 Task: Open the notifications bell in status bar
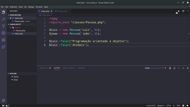pos(187,106)
